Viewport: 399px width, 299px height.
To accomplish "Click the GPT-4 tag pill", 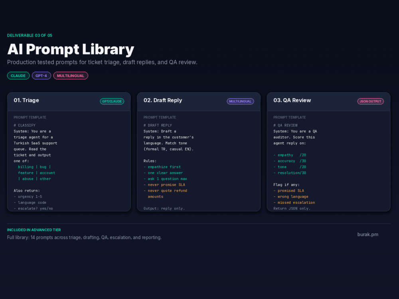I will pyautogui.click(x=41, y=76).
